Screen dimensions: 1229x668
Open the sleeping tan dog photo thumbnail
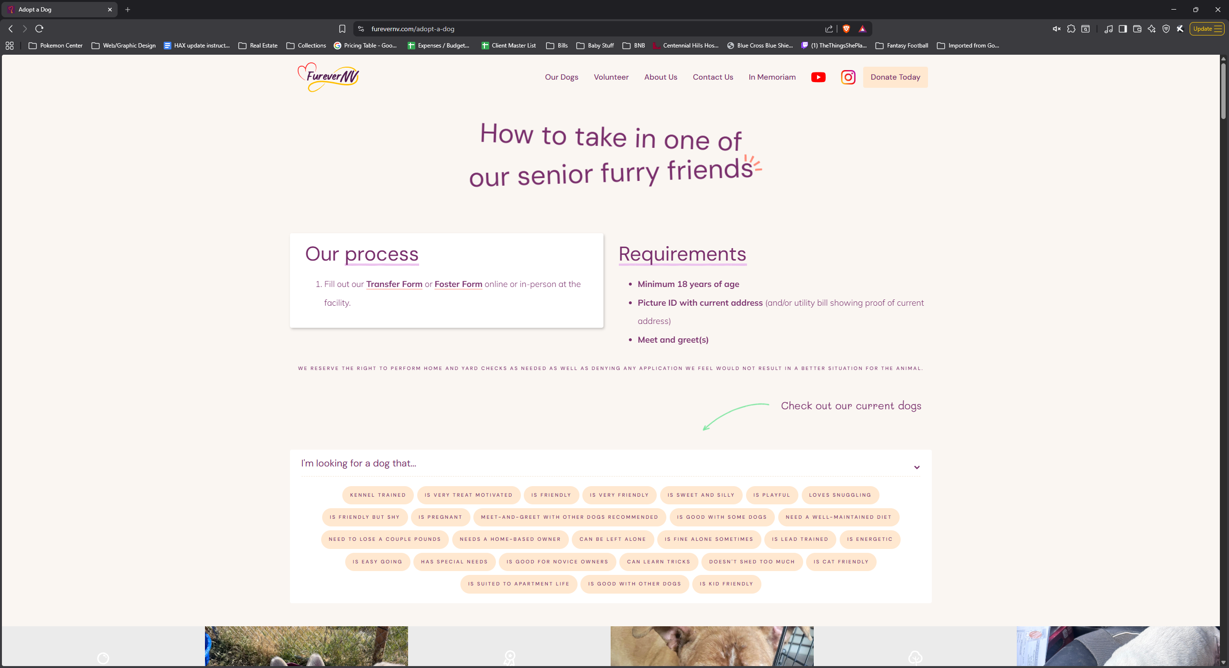click(x=712, y=646)
